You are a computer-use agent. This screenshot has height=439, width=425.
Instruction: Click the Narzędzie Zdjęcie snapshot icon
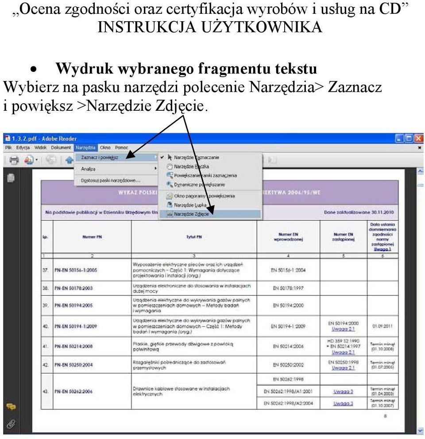170,214
